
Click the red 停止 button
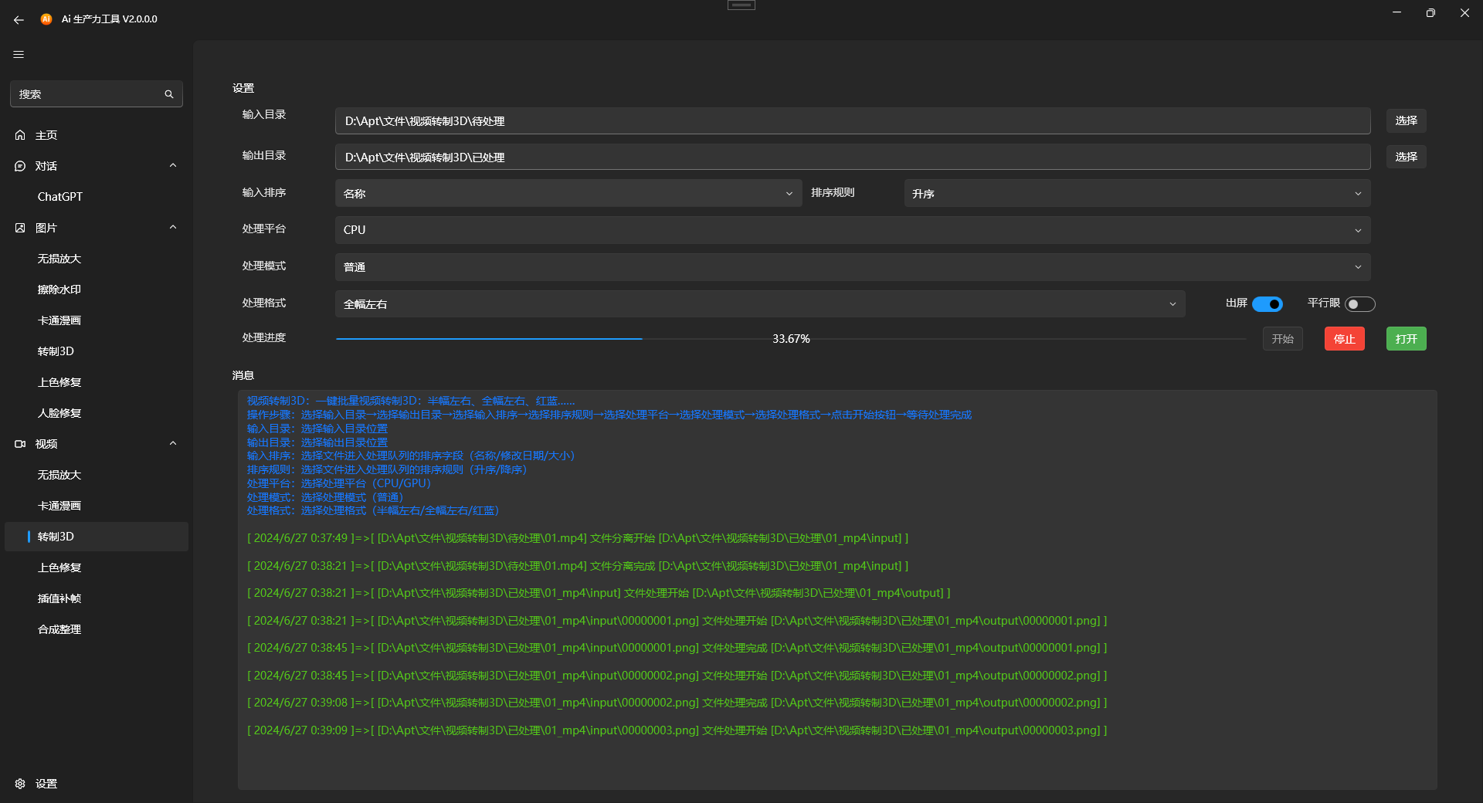click(x=1344, y=339)
